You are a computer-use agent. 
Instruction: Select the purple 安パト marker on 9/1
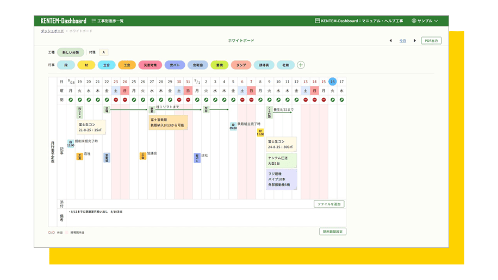(x=197, y=158)
